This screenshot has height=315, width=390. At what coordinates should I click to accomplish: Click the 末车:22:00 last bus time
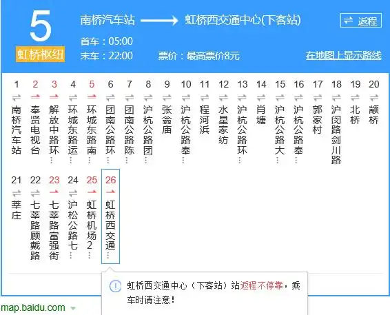pos(106,56)
